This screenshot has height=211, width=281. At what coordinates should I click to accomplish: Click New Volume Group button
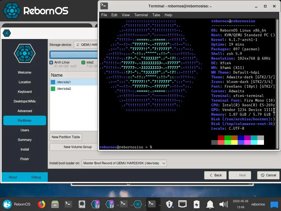pos(74,147)
